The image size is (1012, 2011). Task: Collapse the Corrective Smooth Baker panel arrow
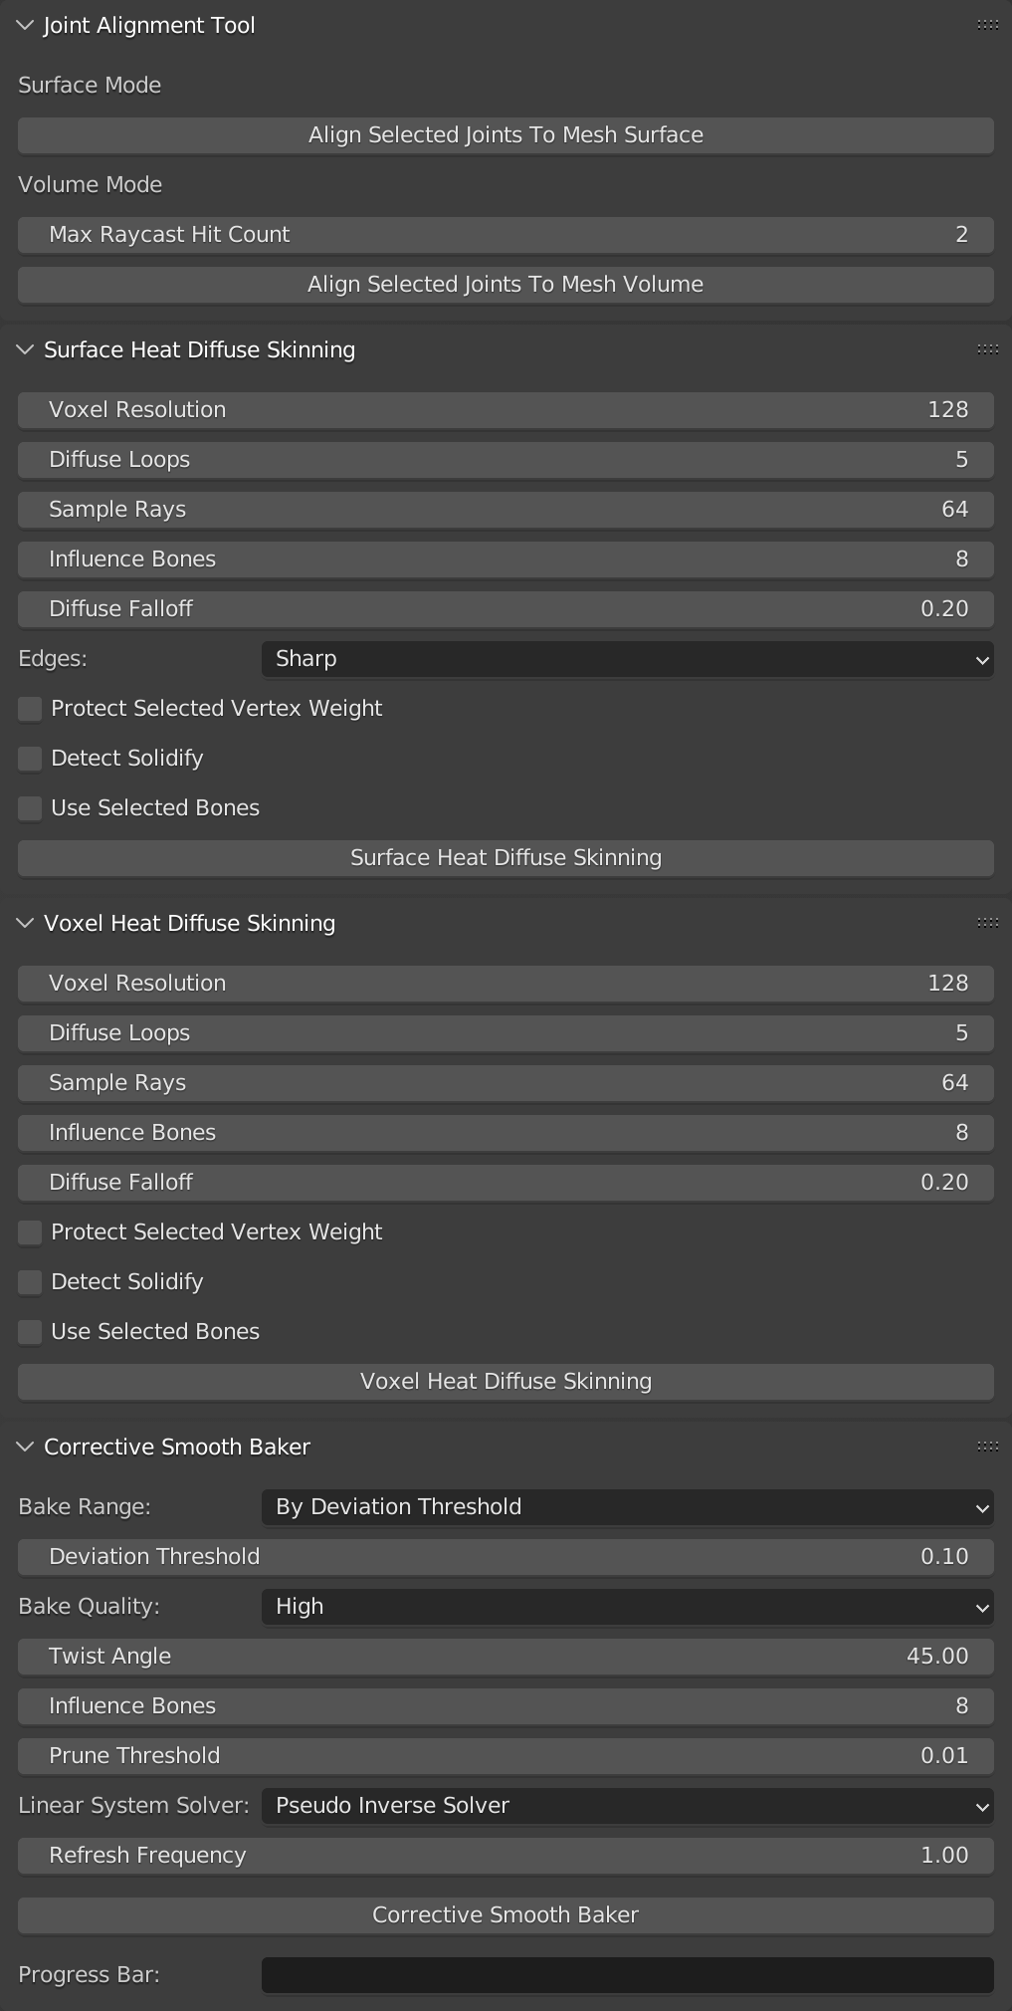pos(25,1447)
